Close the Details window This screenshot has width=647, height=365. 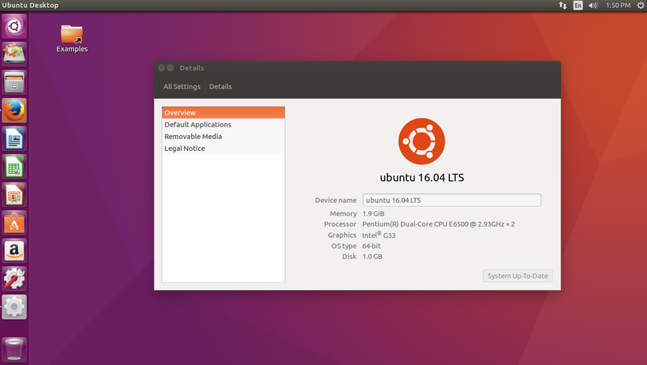click(161, 68)
